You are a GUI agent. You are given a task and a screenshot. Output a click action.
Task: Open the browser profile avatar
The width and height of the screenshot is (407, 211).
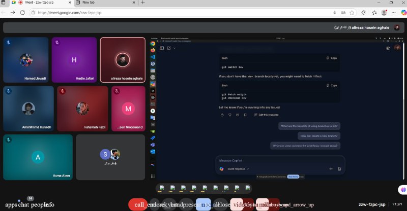tap(384, 13)
